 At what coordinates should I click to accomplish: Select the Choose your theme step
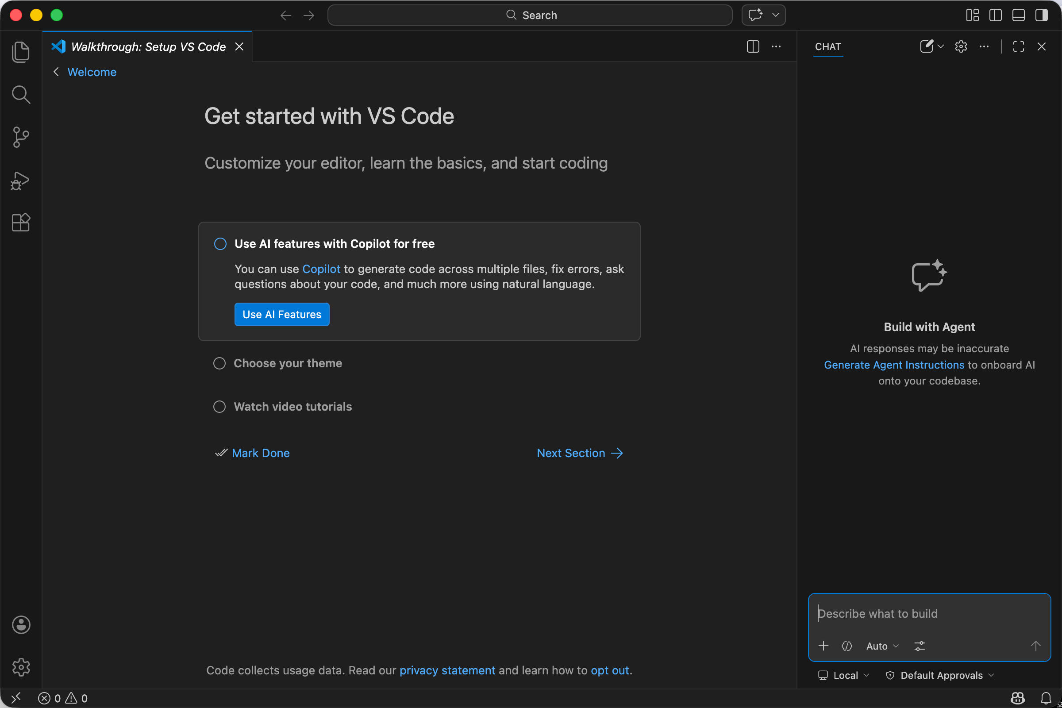pos(288,363)
